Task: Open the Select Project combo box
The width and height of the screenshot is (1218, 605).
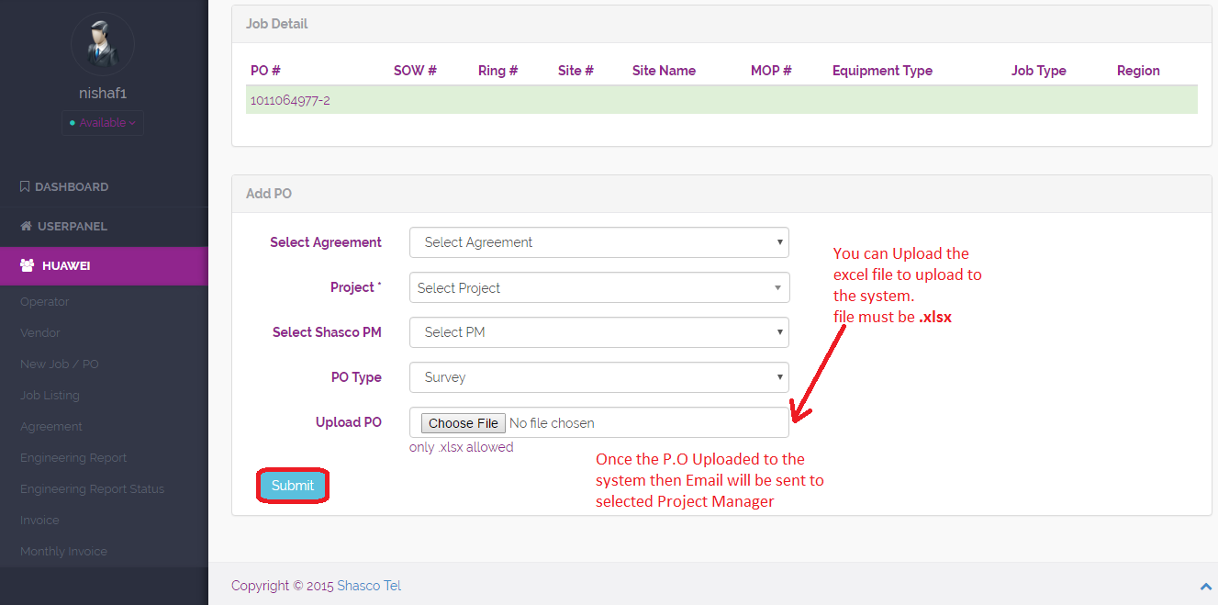Action: pos(598,287)
